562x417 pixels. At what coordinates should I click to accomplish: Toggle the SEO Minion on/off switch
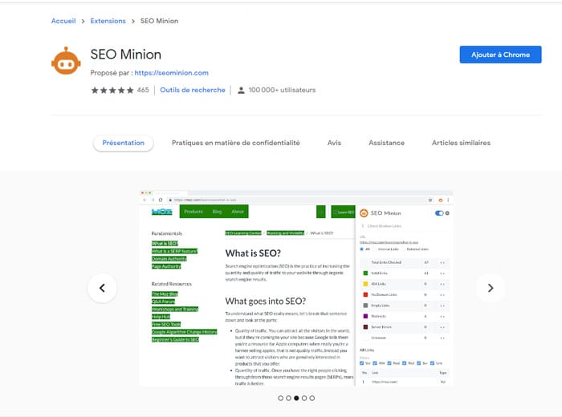point(438,213)
